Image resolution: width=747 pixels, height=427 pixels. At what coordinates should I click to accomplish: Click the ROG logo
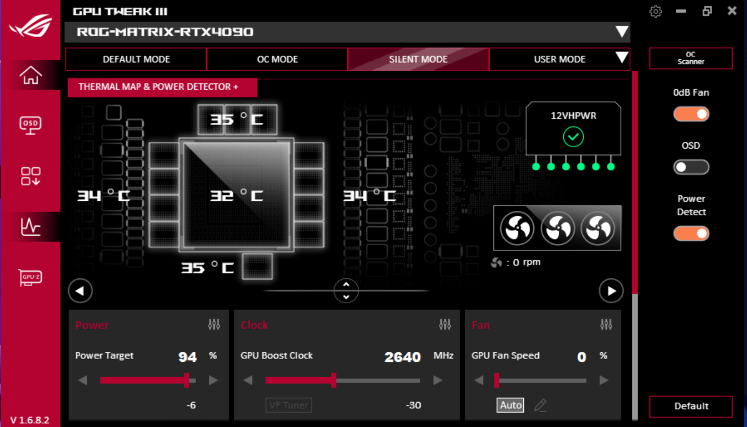(30, 26)
